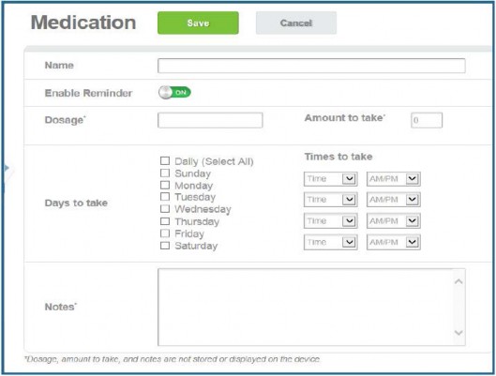Turn off the Enable Reminder switch
Screen dimensions: 496x376
[x=174, y=92]
